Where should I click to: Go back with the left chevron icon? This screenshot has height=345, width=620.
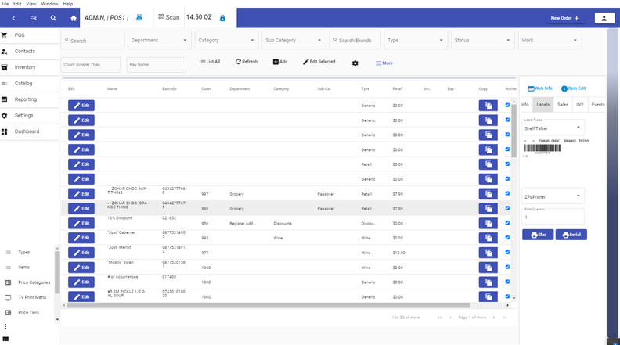[13, 18]
